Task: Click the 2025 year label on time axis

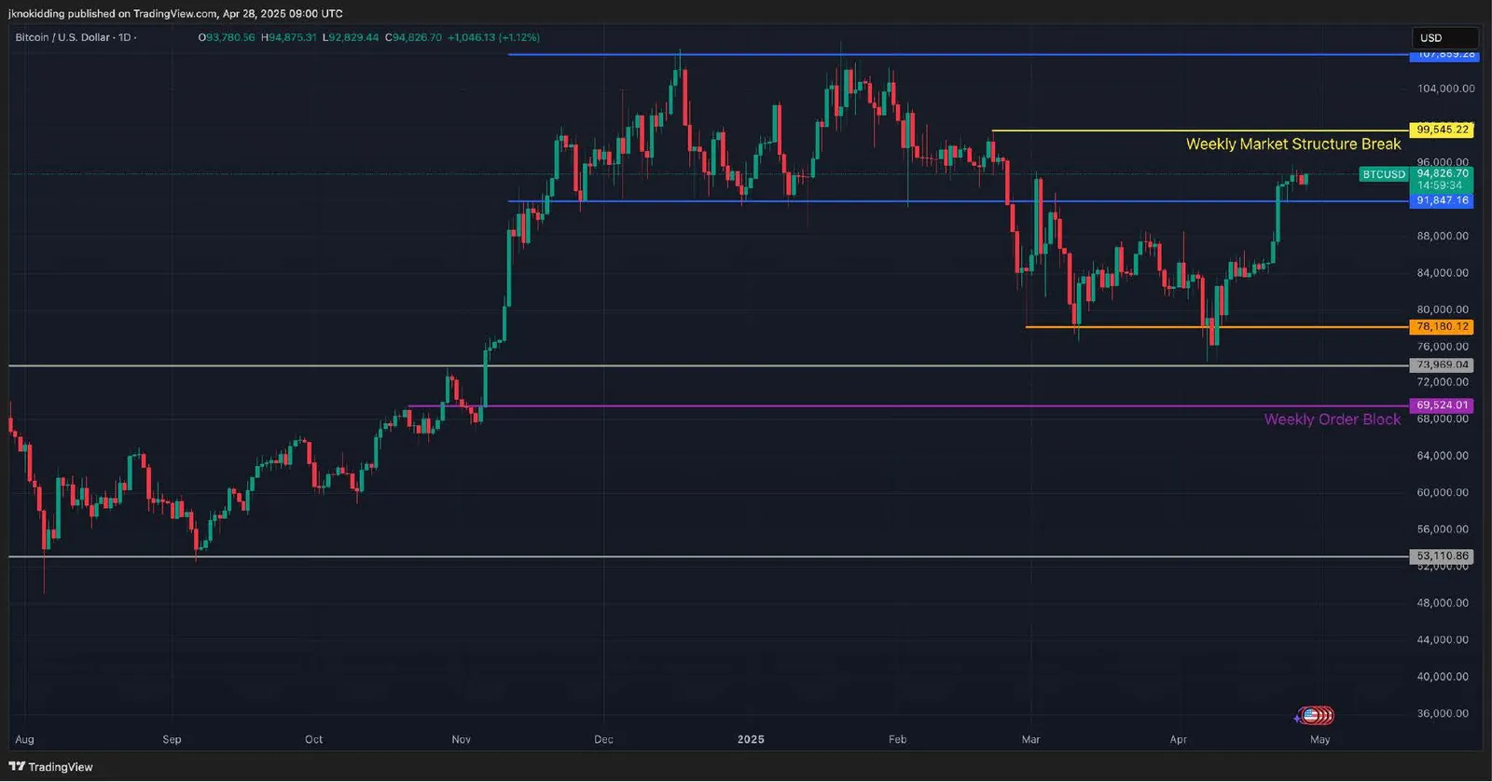Action: 751,740
